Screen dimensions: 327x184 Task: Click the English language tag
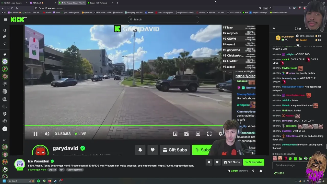tap(52, 170)
